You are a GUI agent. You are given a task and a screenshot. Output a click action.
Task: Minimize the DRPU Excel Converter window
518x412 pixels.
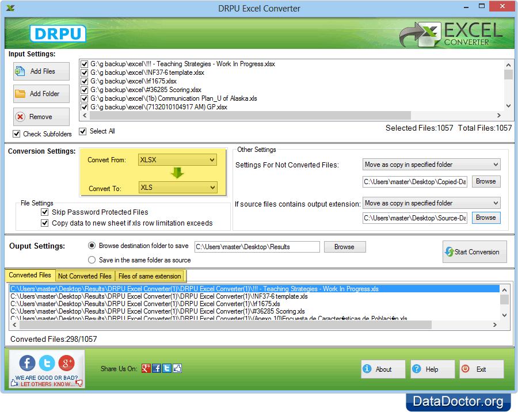pyautogui.click(x=466, y=6)
